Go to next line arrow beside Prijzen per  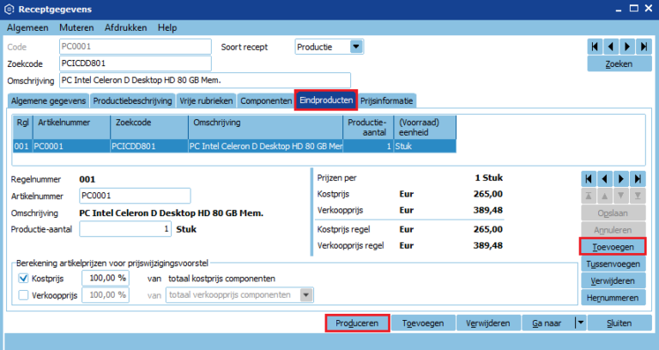tap(621, 178)
